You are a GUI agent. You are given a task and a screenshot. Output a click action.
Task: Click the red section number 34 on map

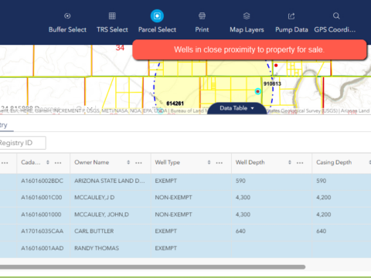click(x=120, y=48)
